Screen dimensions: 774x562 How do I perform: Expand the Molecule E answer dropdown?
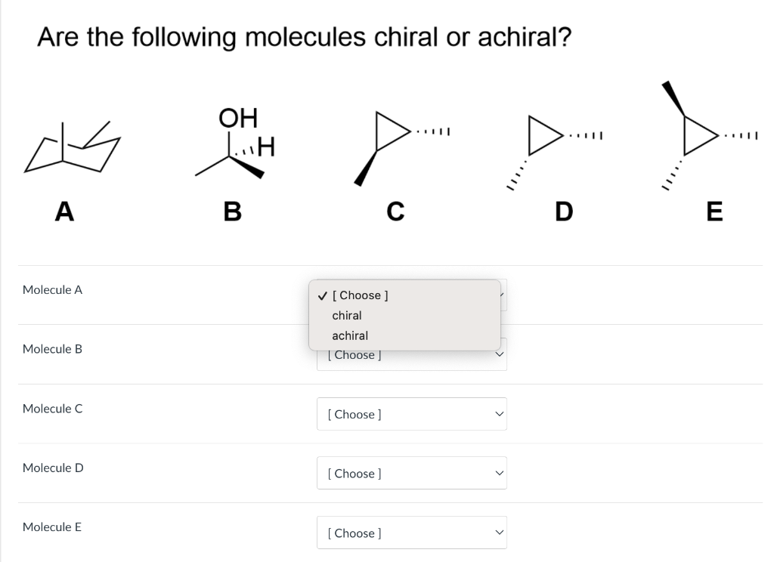(412, 533)
